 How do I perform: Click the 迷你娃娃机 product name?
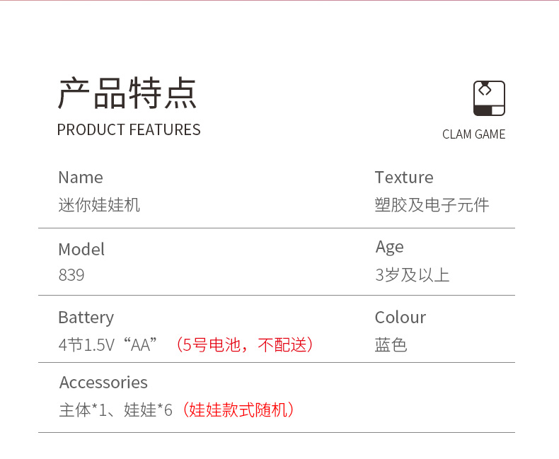coord(99,205)
